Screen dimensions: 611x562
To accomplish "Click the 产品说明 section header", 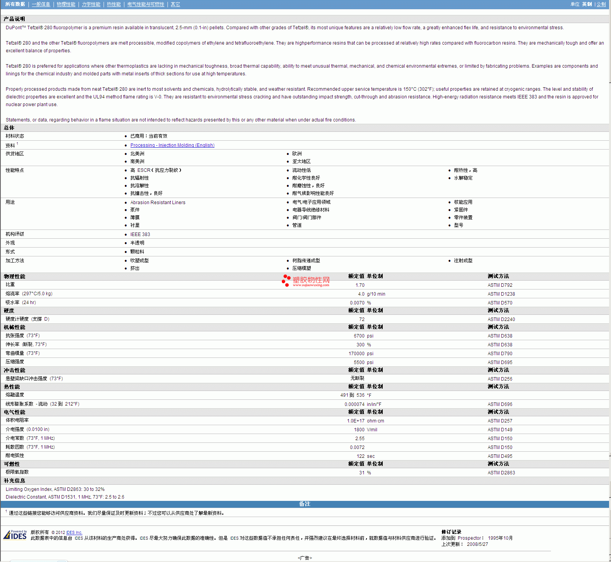I will coord(14,19).
